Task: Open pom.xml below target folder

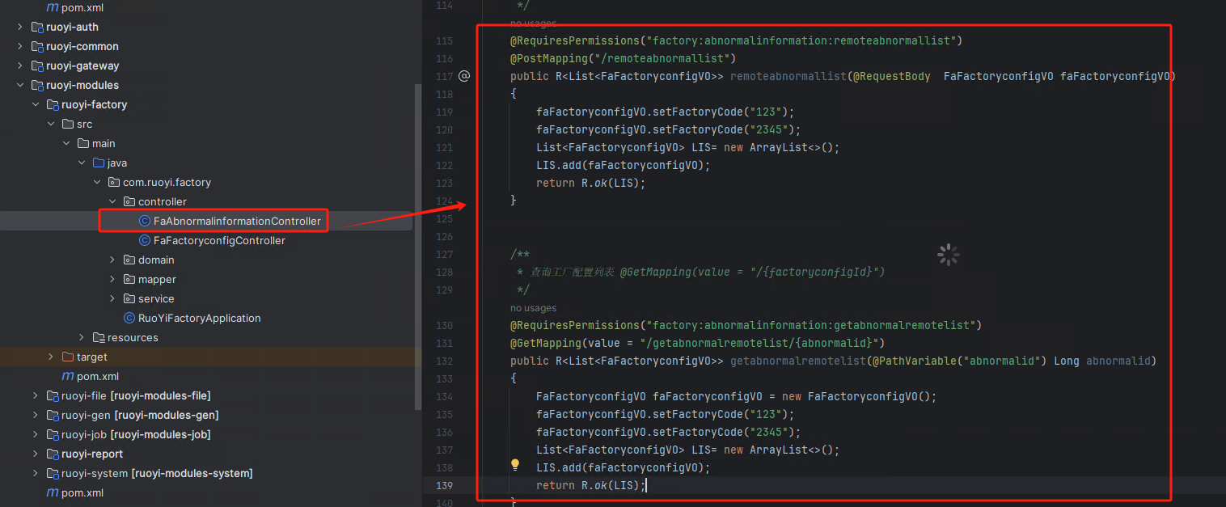Action: 98,376
